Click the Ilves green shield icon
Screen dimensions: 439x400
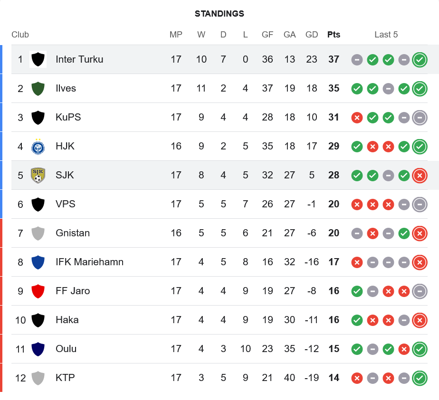[38, 89]
